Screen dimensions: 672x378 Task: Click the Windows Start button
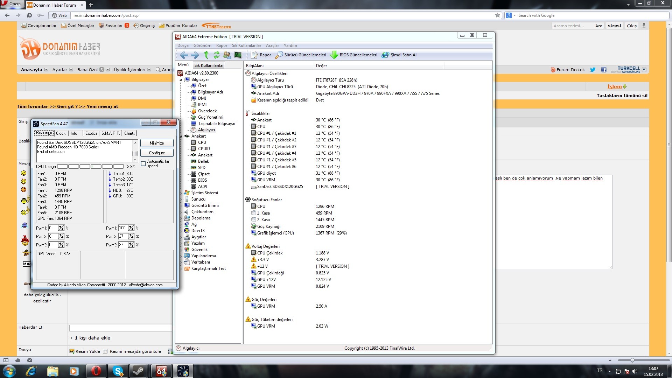[9, 371]
